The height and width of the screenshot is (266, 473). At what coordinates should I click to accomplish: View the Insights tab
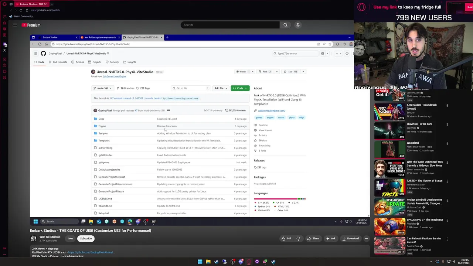pyautogui.click(x=130, y=62)
